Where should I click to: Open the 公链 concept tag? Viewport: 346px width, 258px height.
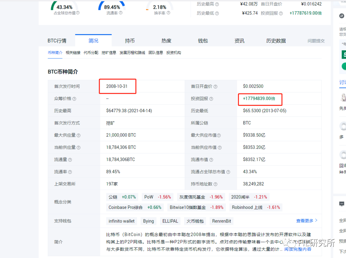click(122, 197)
